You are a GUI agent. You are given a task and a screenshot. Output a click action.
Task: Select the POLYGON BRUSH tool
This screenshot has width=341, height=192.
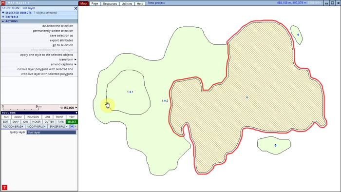coord(13,127)
